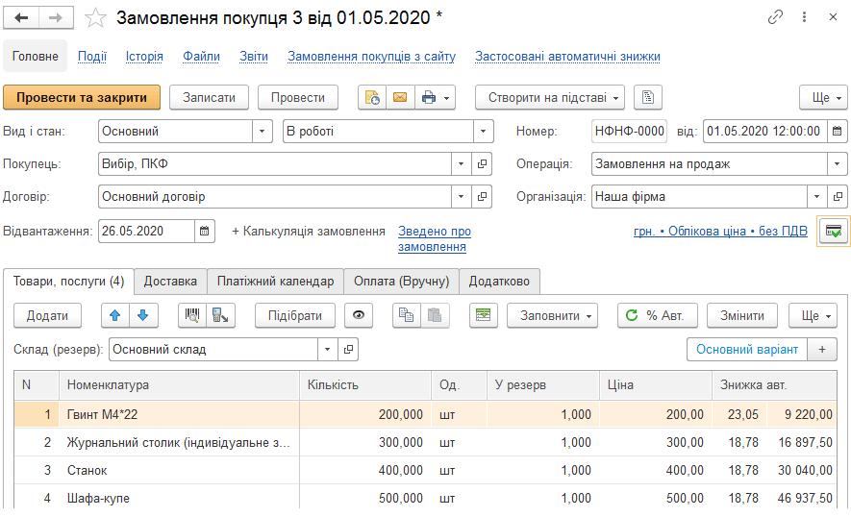Open the three-dots menu in title bar
Image resolution: width=851 pixels, height=517 pixels.
point(804,17)
